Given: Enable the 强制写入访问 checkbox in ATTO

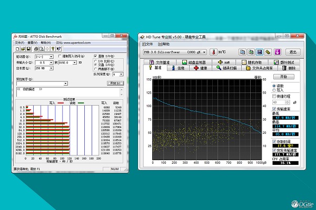Looking at the screenshot, I should (60, 56).
